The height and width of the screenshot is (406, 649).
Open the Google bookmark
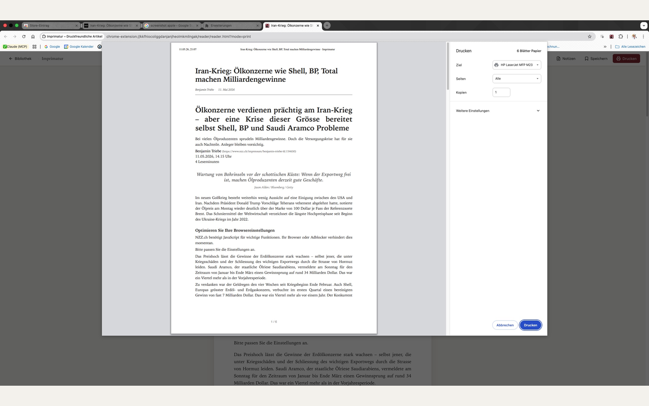[52, 47]
